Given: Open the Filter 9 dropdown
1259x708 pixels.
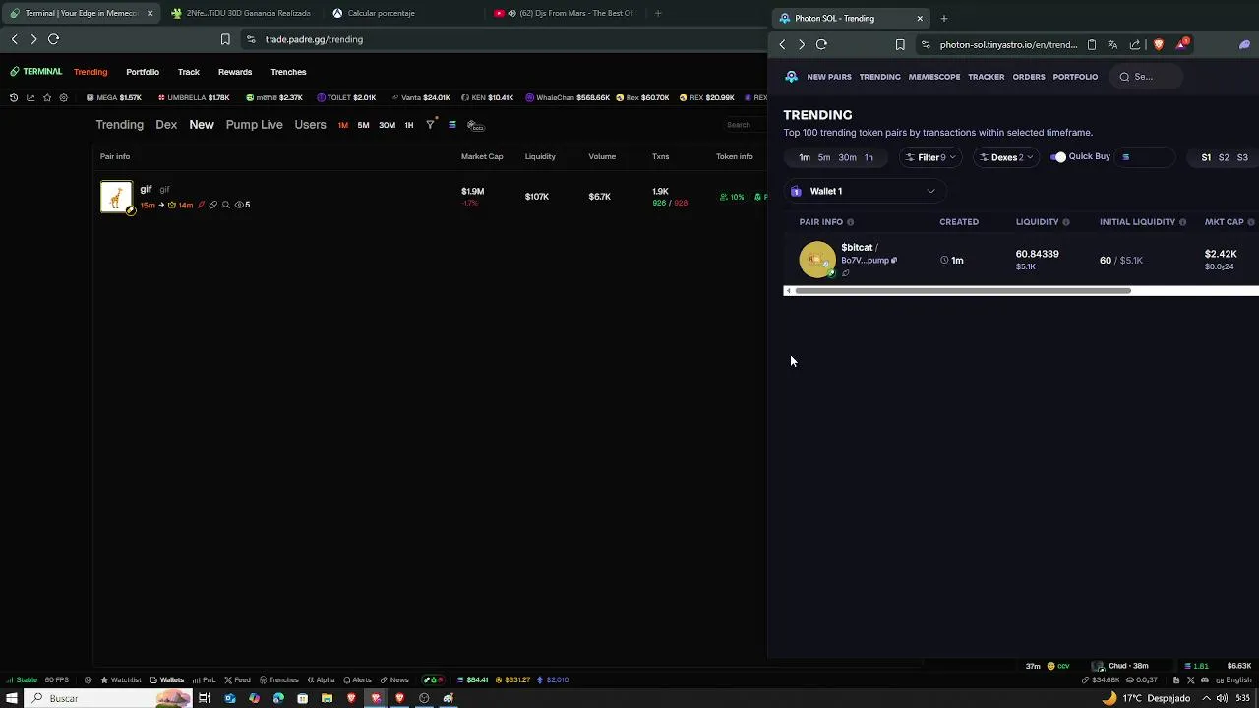Looking at the screenshot, I should click(930, 157).
